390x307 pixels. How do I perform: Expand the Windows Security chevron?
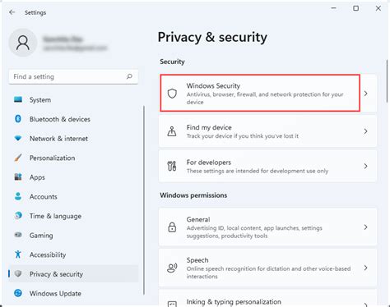pos(365,94)
